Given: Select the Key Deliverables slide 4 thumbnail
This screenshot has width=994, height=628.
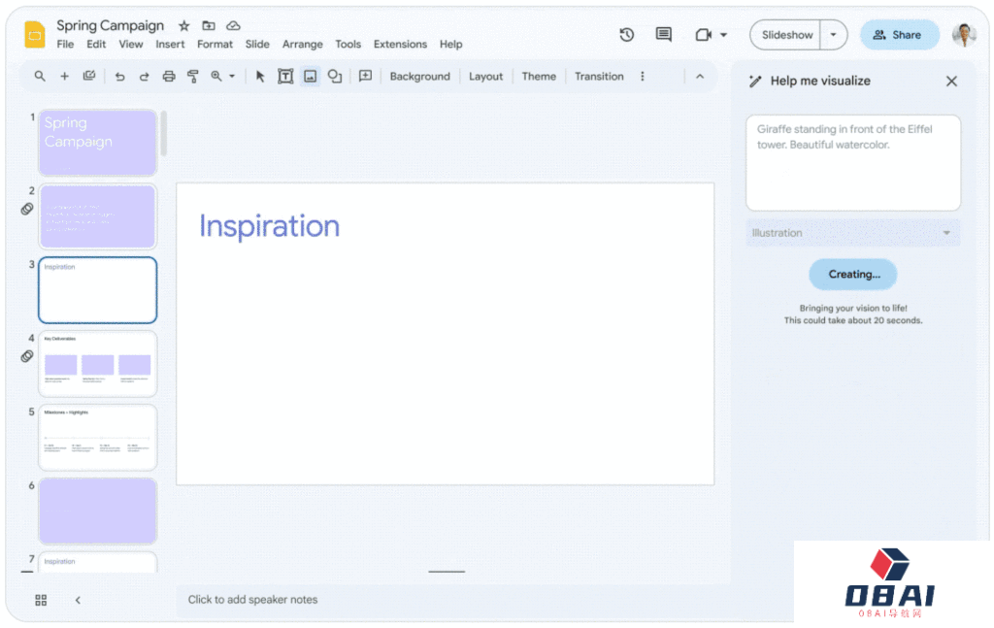Looking at the screenshot, I should 97,363.
